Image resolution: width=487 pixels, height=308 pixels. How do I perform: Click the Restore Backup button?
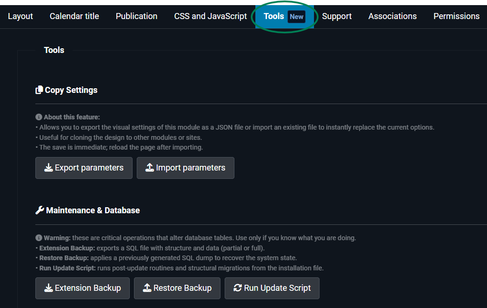177,288
